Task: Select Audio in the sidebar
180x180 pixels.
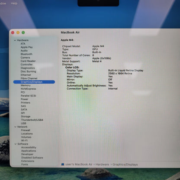Action: [24, 51]
